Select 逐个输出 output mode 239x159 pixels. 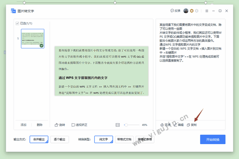[x=60, y=139]
